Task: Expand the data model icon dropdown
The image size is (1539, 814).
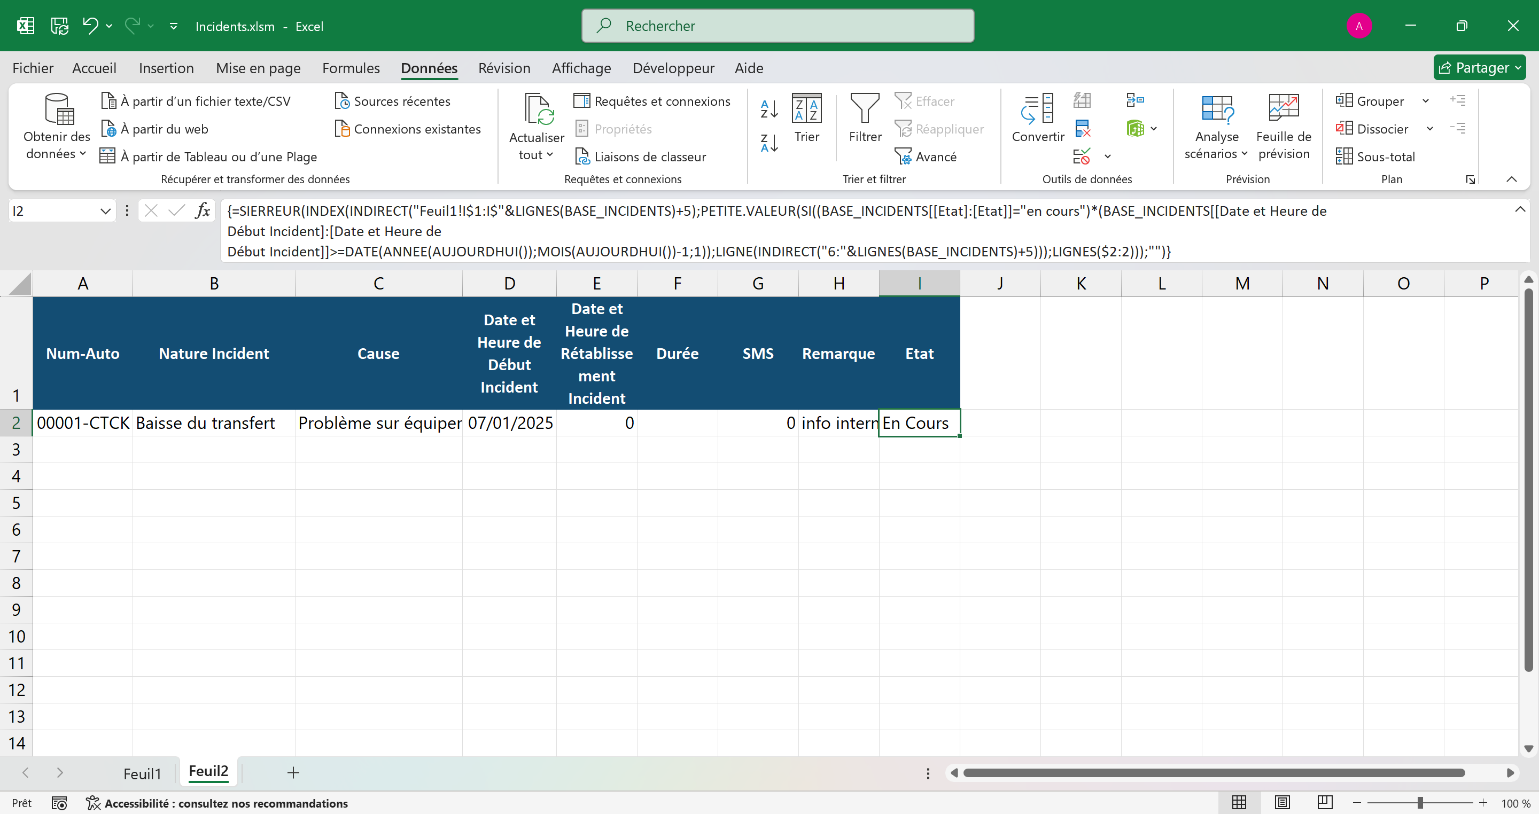Action: [x=1154, y=128]
